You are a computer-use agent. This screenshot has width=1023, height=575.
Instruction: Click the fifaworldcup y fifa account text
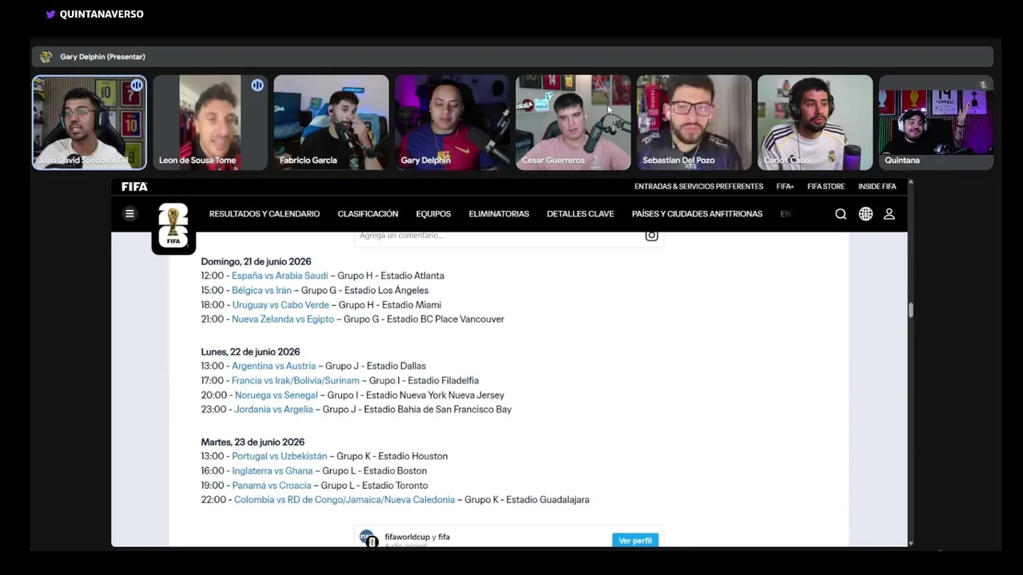pos(417,537)
